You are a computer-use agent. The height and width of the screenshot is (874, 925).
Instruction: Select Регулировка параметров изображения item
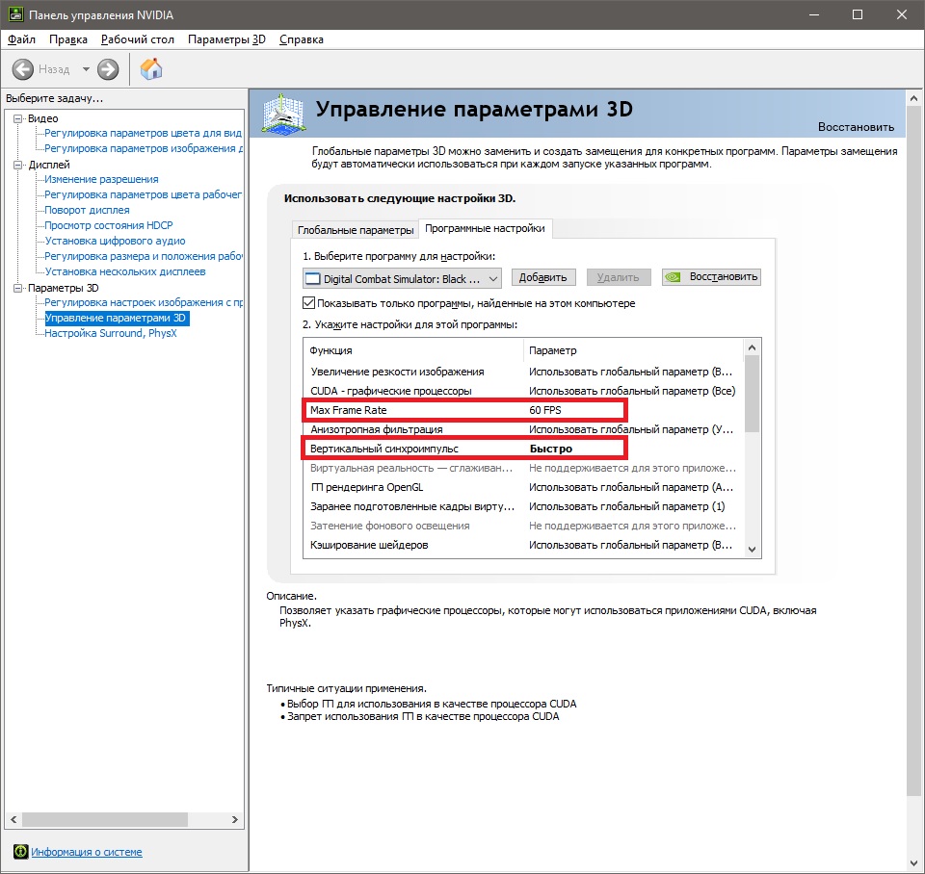point(144,148)
